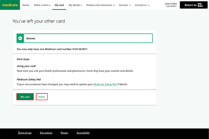Open the Privacy footer link
The image size is (209, 139).
64,133
